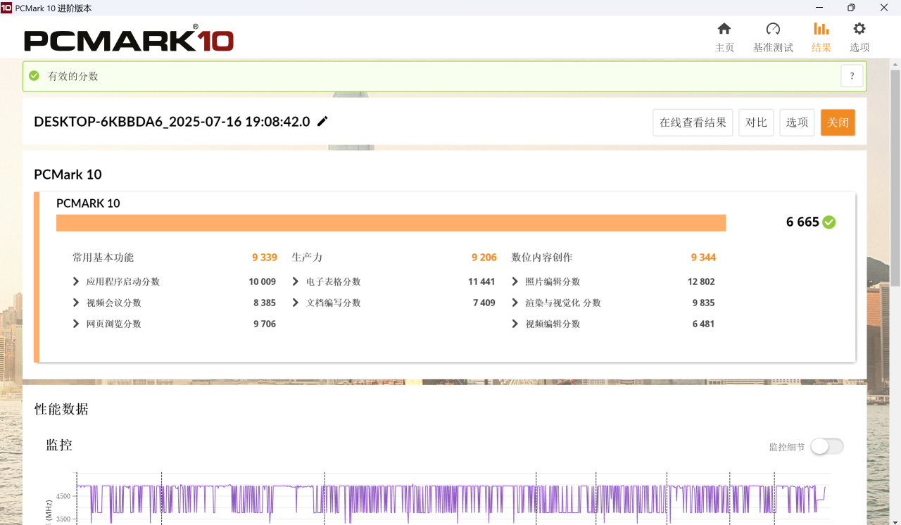The image size is (901, 525).
Task: Click the 监控 heading
Action: click(x=59, y=445)
